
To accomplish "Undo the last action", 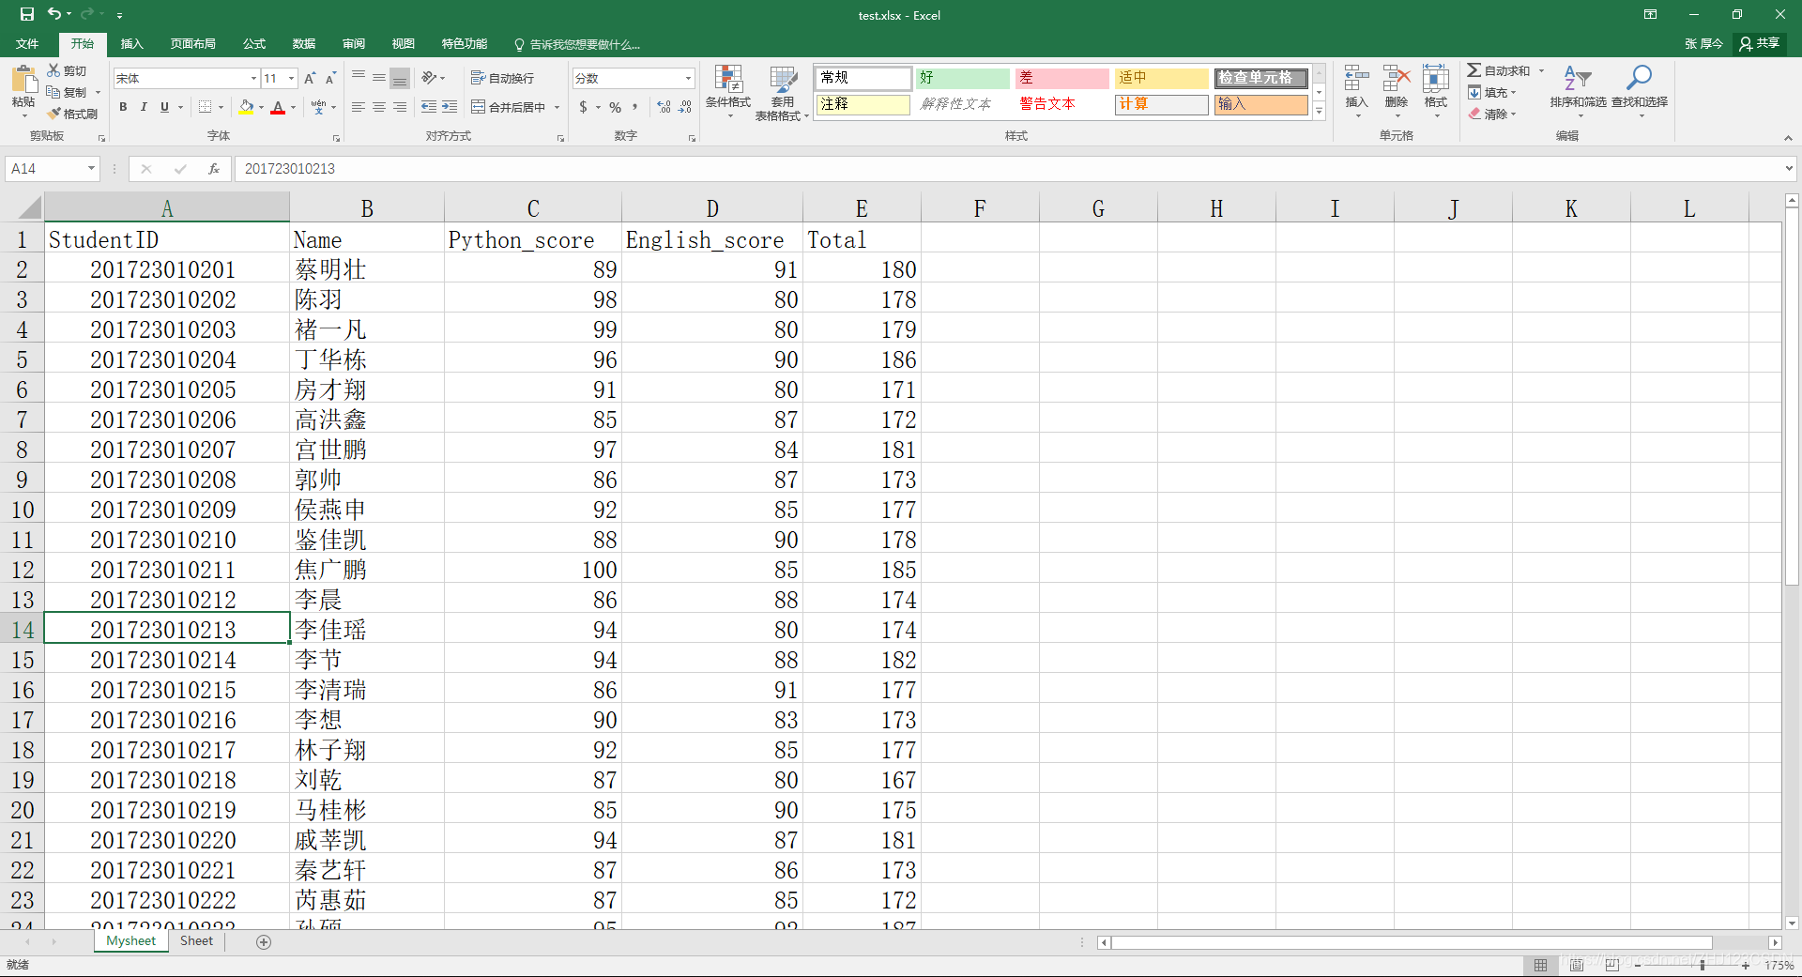I will (54, 14).
